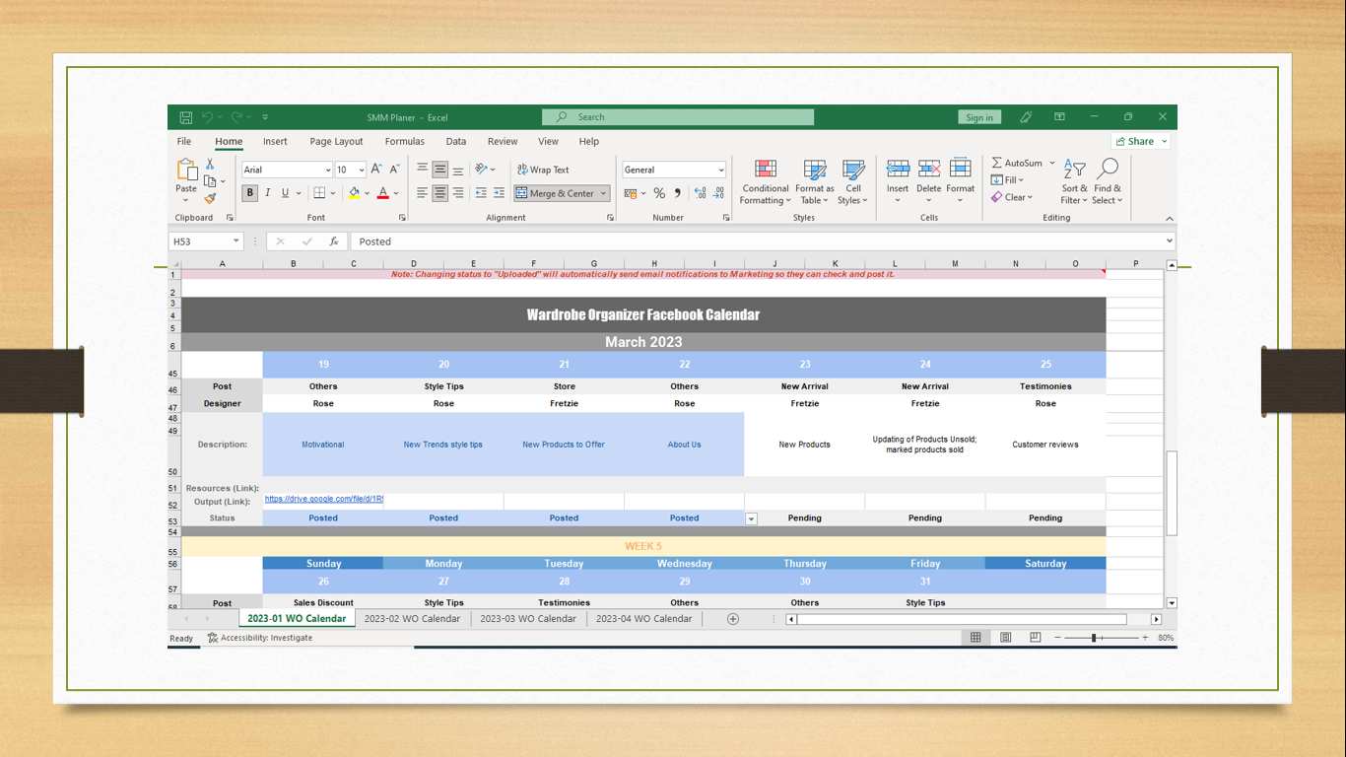Switch to 2023-02 WO Calendar sheet

coord(412,619)
